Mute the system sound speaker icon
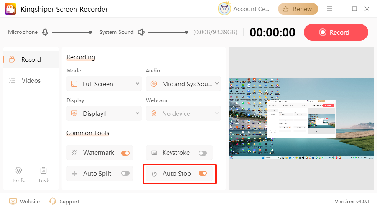Image resolution: width=377 pixels, height=210 pixels. pos(141,32)
